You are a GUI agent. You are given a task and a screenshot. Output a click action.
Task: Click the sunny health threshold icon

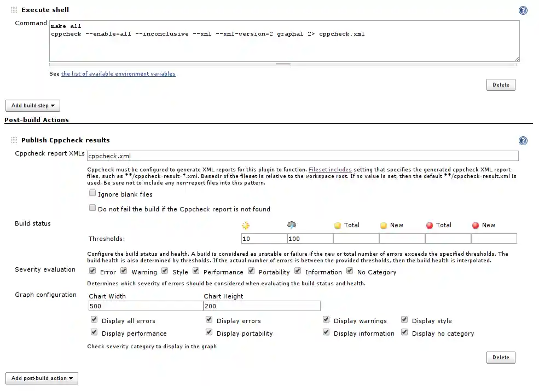click(x=246, y=225)
